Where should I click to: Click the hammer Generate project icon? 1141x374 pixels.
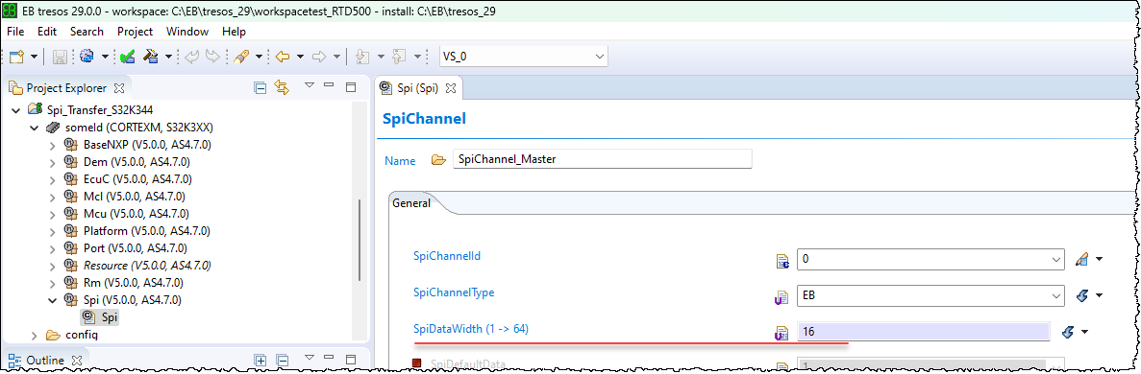point(152,57)
